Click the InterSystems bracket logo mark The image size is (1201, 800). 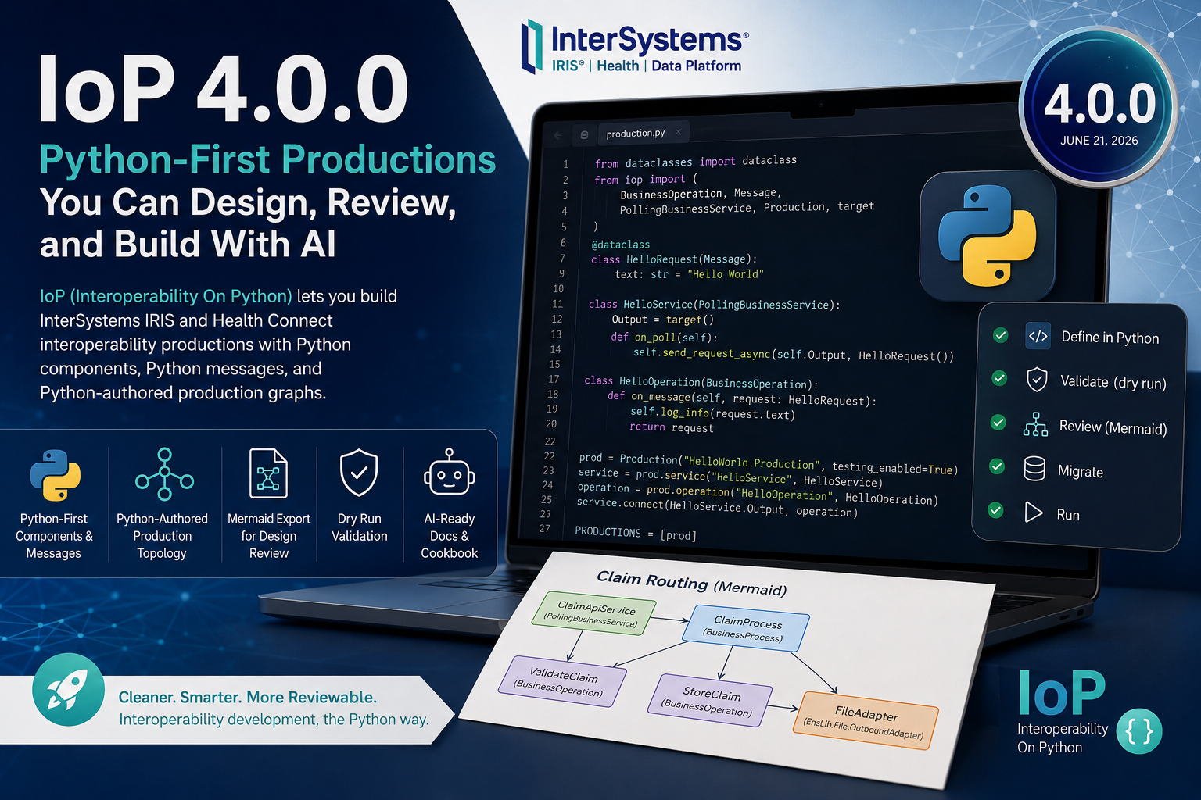pyautogui.click(x=532, y=46)
